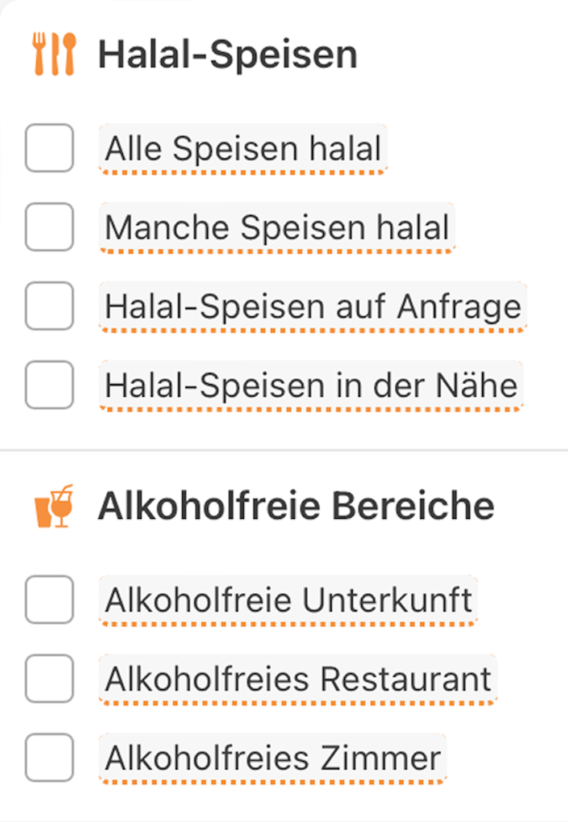Click the Alkoholfreie Bereiche section heading
The image size is (568, 822).
click(x=296, y=506)
